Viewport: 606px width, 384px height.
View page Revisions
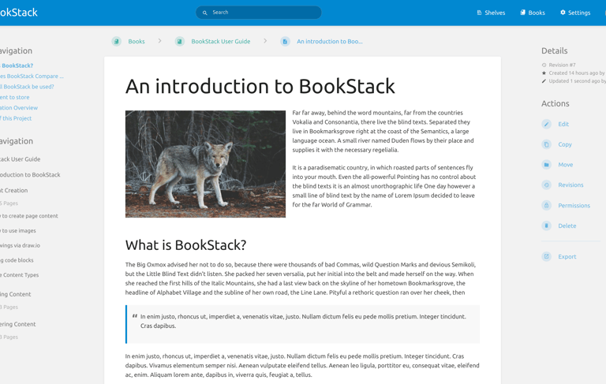(x=570, y=185)
